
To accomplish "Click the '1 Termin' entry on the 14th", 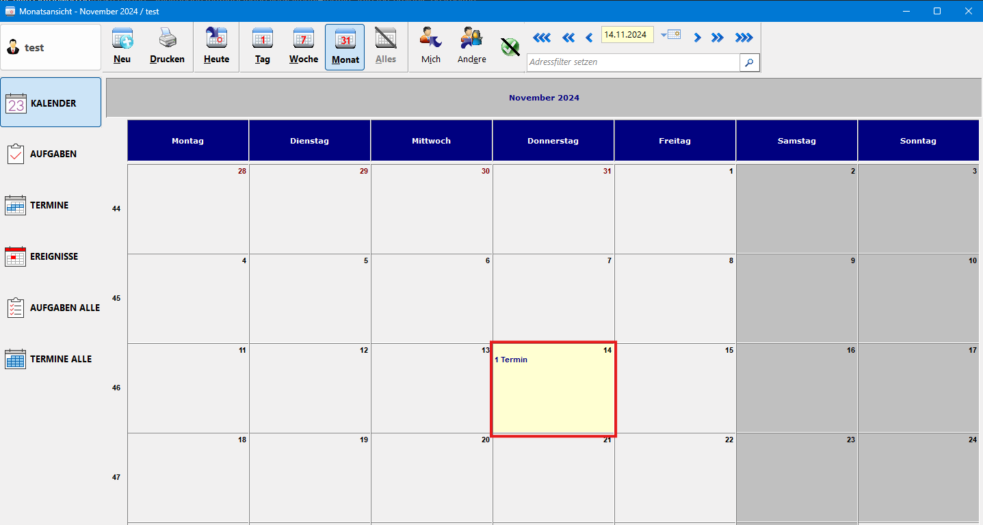I will click(x=511, y=360).
